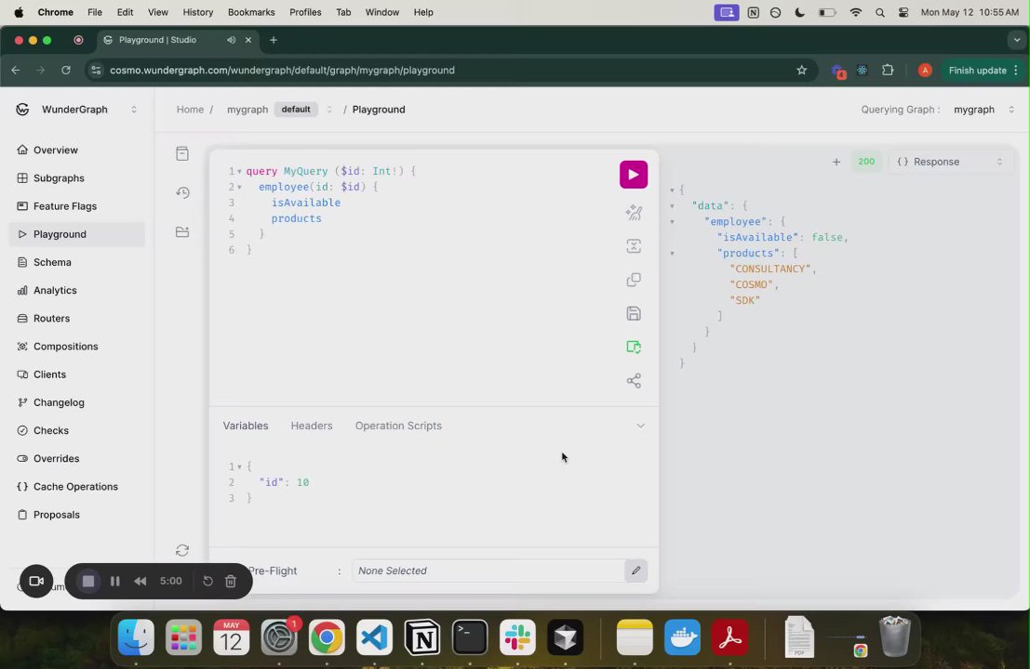Viewport: 1030px width, 669px height.
Task: Open Subgraphs in the sidebar
Action: pos(77,177)
